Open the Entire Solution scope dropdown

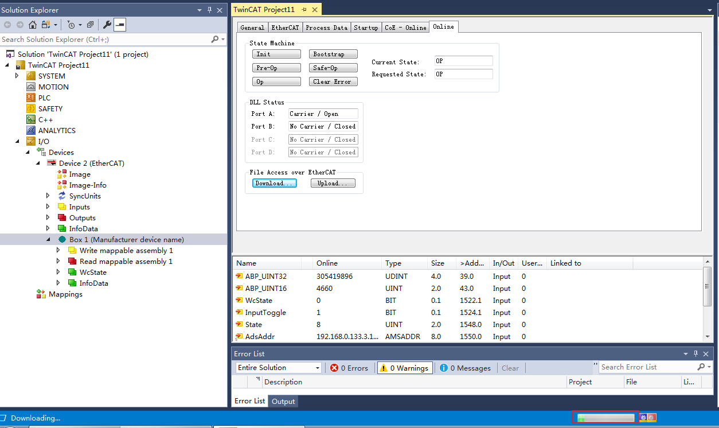tap(279, 368)
